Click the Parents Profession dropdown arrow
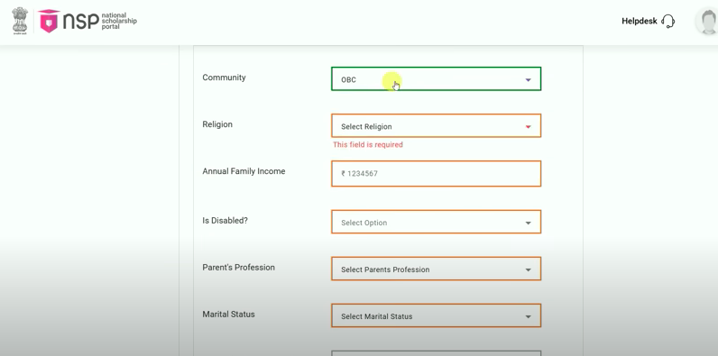This screenshot has height=356, width=718. (528, 270)
